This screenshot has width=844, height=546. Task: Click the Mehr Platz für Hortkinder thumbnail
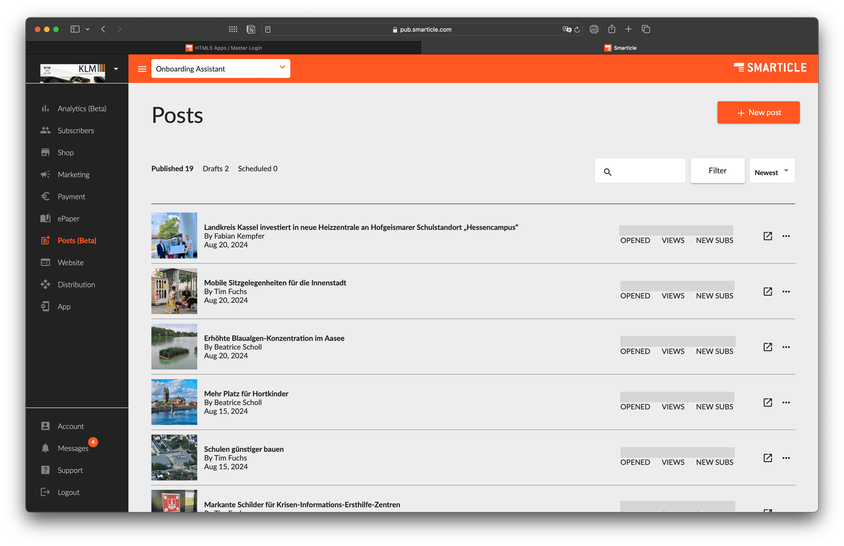174,402
